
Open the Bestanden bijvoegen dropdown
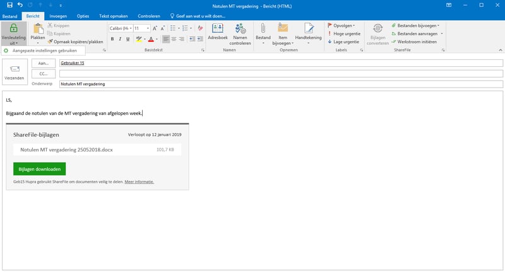[x=415, y=25]
